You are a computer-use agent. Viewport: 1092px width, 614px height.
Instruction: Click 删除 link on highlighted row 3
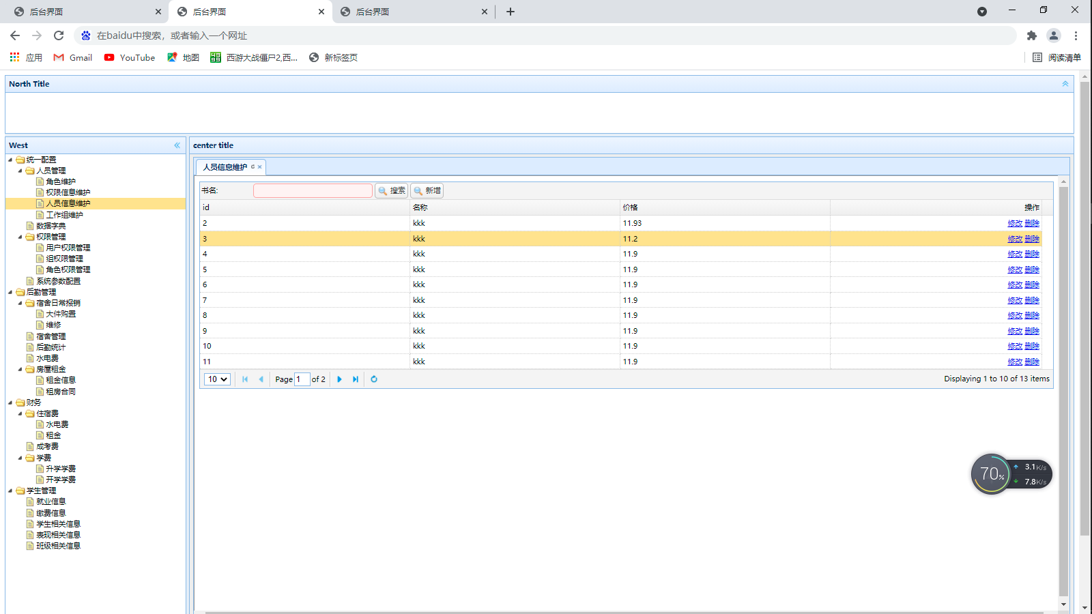pyautogui.click(x=1031, y=239)
